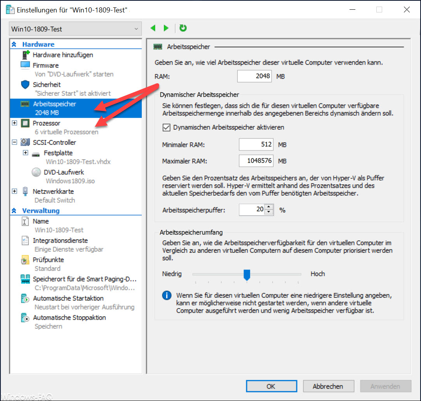
Task: Click the Sicherheit shield icon
Action: coord(25,84)
